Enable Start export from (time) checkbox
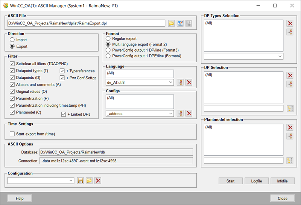The image size is (301, 205). click(x=12, y=134)
